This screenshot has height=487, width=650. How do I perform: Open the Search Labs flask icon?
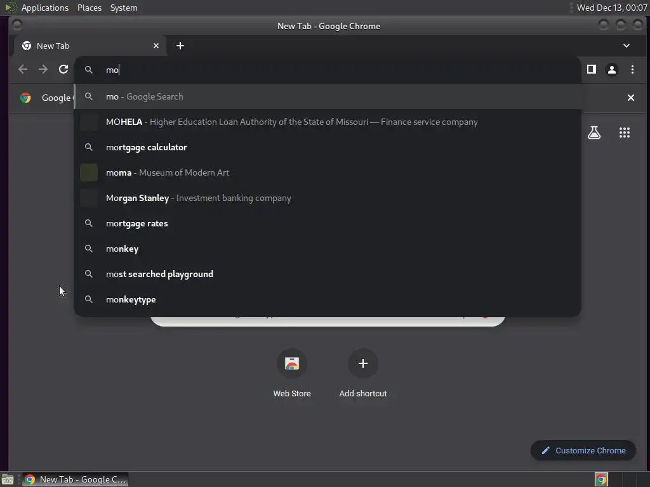coord(594,133)
